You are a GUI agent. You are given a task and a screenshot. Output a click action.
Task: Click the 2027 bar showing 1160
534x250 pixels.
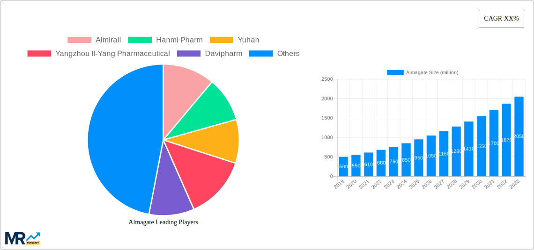(x=444, y=154)
